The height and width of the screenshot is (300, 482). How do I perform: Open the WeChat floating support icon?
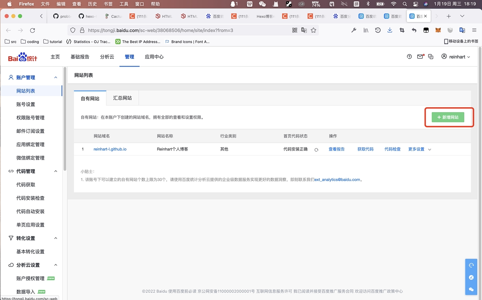(x=471, y=289)
